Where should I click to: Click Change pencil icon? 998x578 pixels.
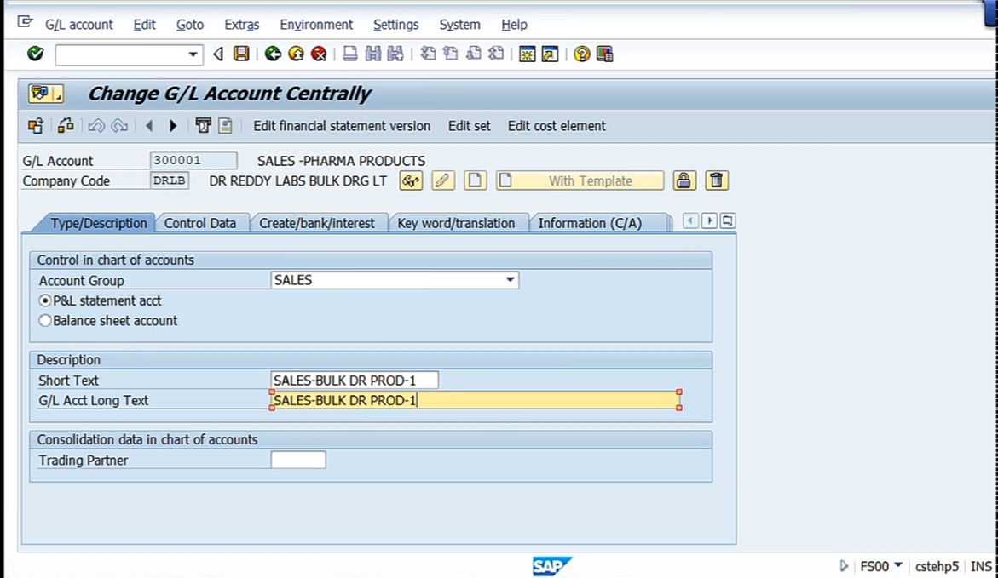[x=443, y=180]
